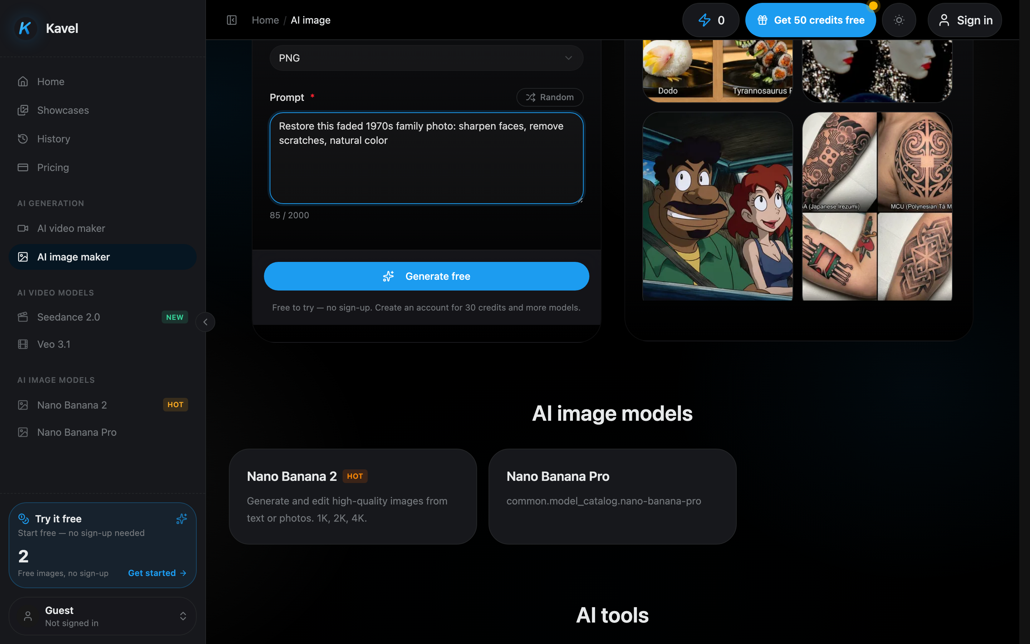
Task: Click Home in the breadcrumb
Action: pos(265,20)
